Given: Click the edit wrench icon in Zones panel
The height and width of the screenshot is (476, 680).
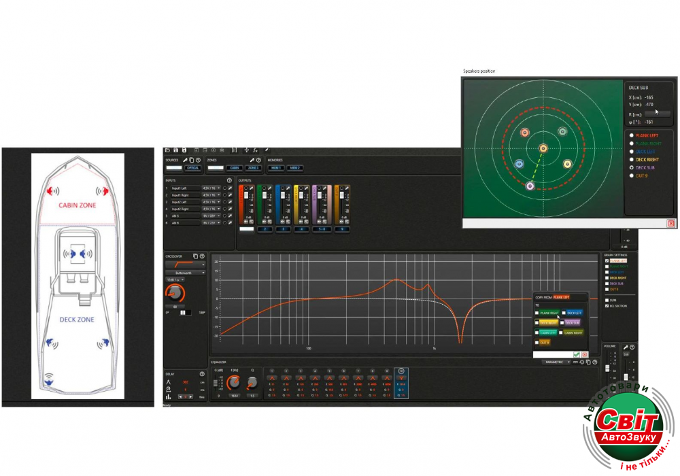Looking at the screenshot, I should tap(252, 160).
